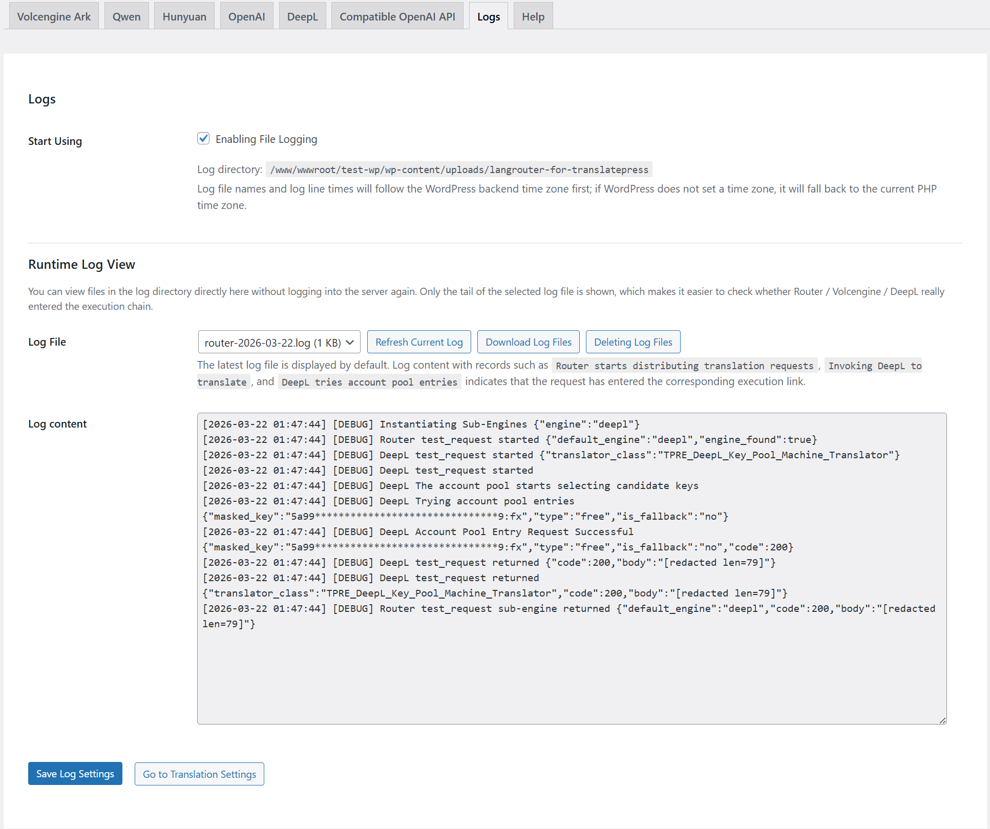Select the Compatible OpenAI API tab
This screenshot has height=829, width=990.
pyautogui.click(x=397, y=16)
